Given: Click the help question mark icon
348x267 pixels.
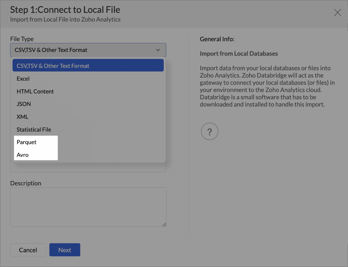Looking at the screenshot, I should 209,131.
